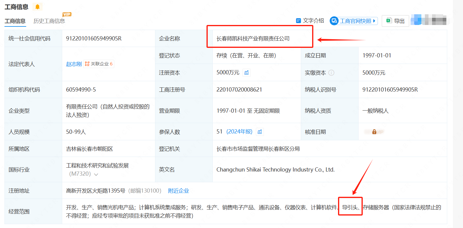
Task: Click chart icon beside 参保人数 (2024年报)
Action: (x=260, y=132)
